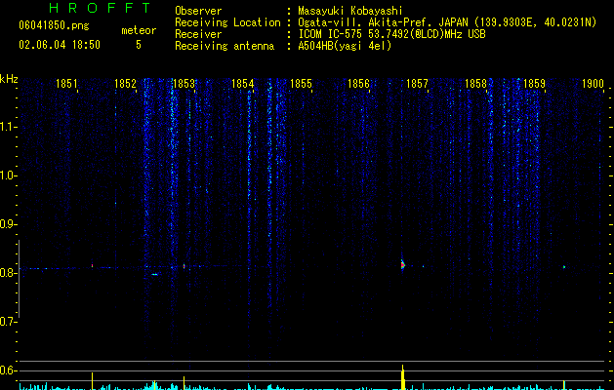
Task: Click the tallest yellow intensity spike near 1857
Action: pos(402,377)
